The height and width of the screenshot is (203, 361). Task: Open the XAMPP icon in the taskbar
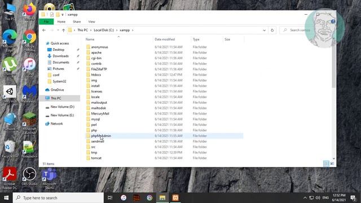(x=175, y=198)
